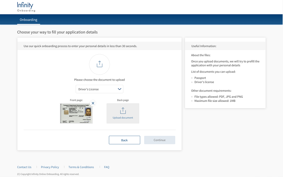
Task: Click the Upload document link
Action: pos(123,118)
